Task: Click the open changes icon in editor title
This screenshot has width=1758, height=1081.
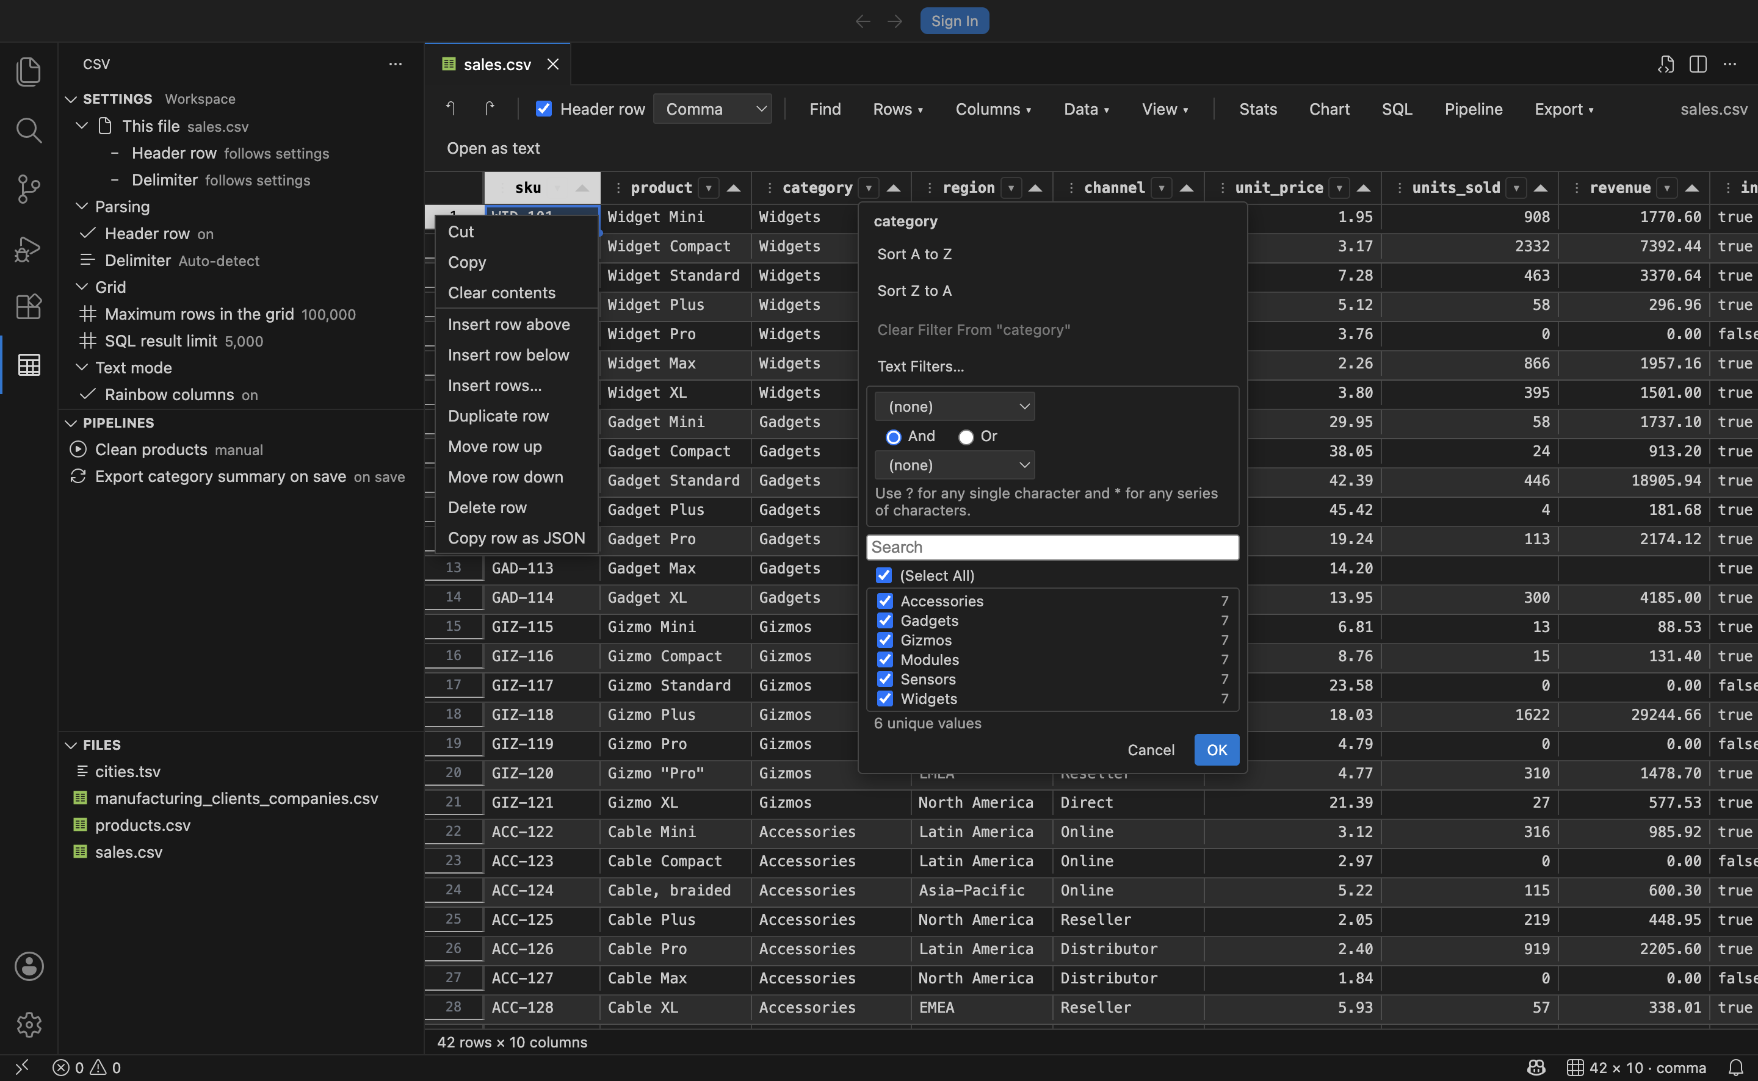Action: pos(1666,64)
